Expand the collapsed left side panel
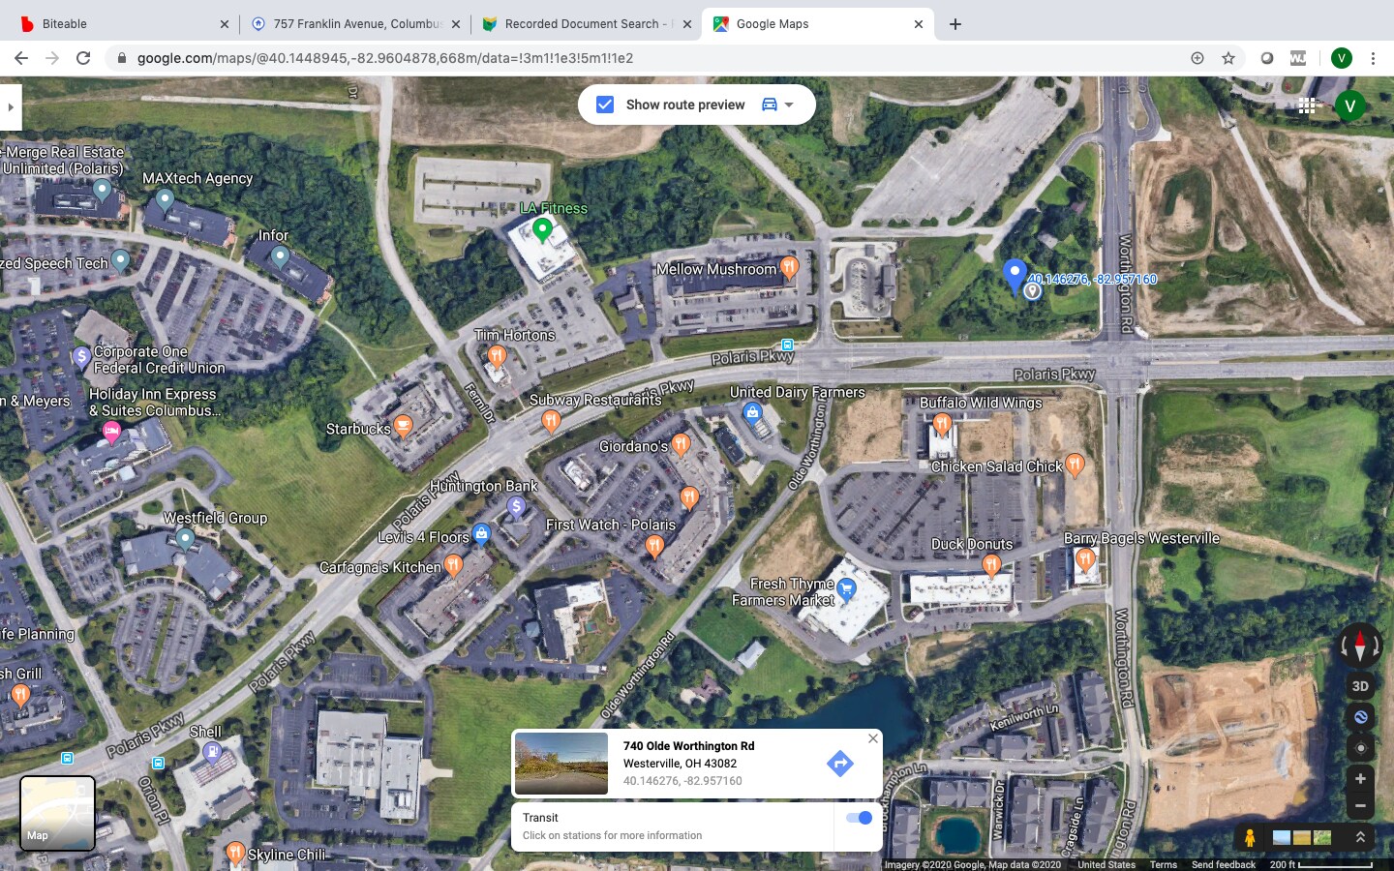This screenshot has height=871, width=1394. [10, 106]
